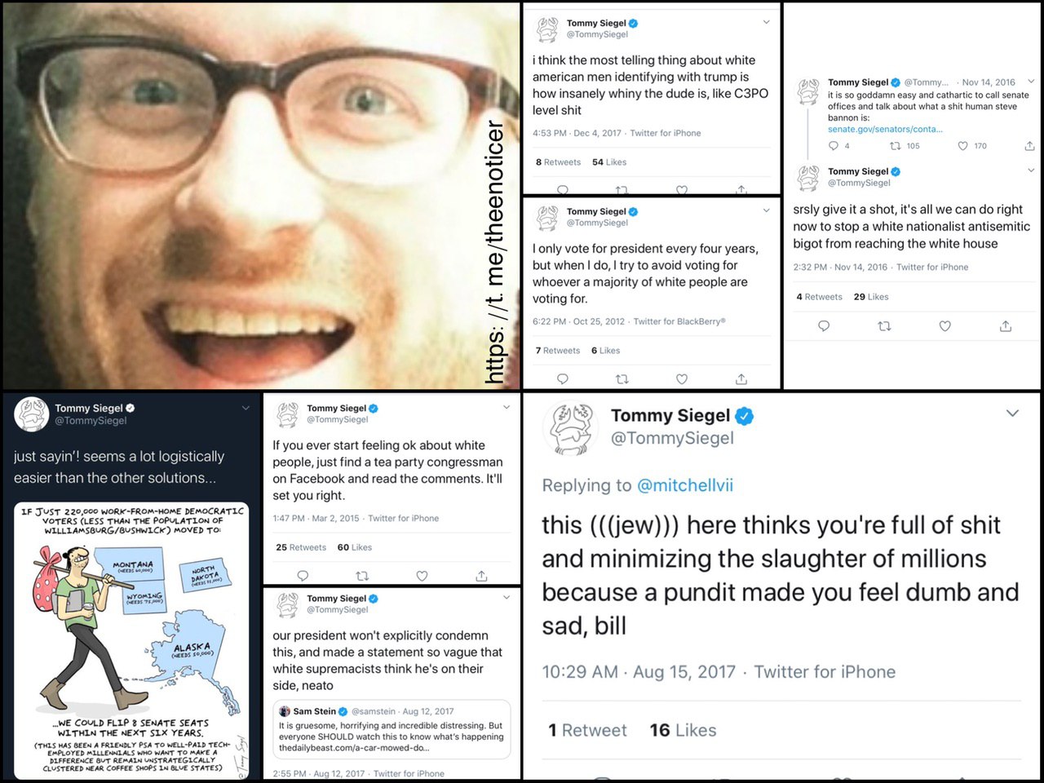Retweet the 2012 BlackBerry vote tweet
Image resolution: width=1044 pixels, height=783 pixels.
click(x=622, y=378)
